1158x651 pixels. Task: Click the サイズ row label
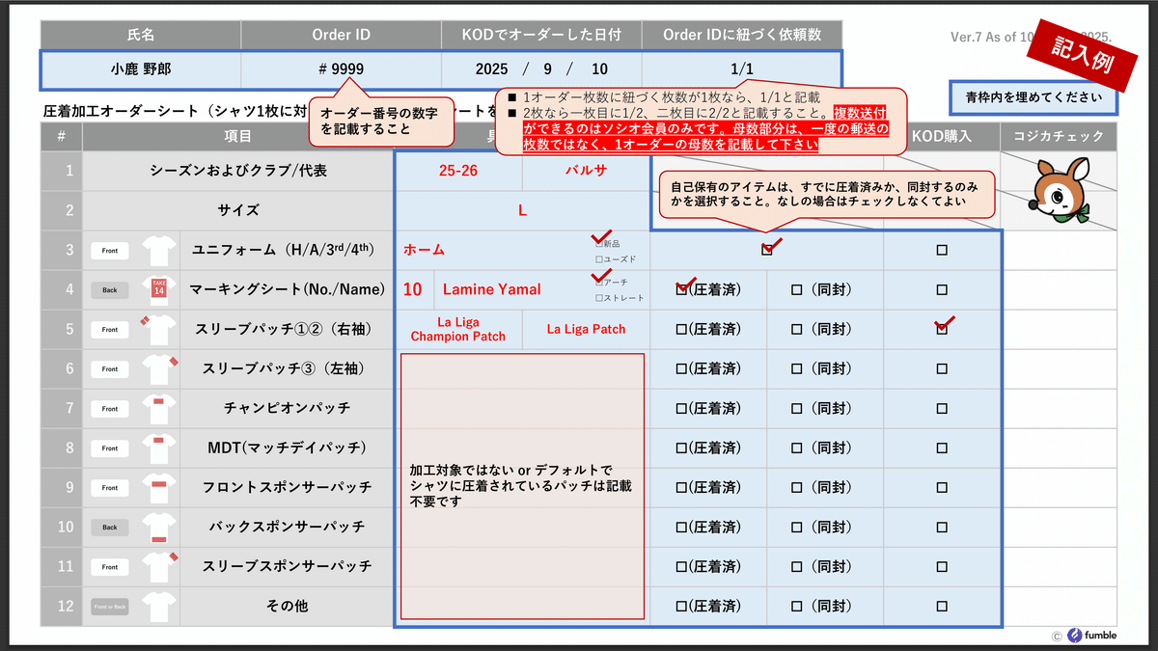coord(237,210)
